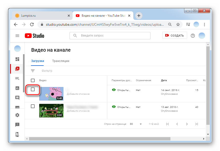Open Playlists icon in left sidebar

(x=17, y=78)
